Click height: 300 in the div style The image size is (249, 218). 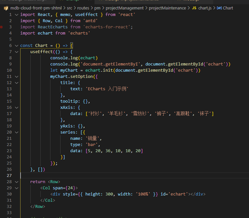click(99, 194)
